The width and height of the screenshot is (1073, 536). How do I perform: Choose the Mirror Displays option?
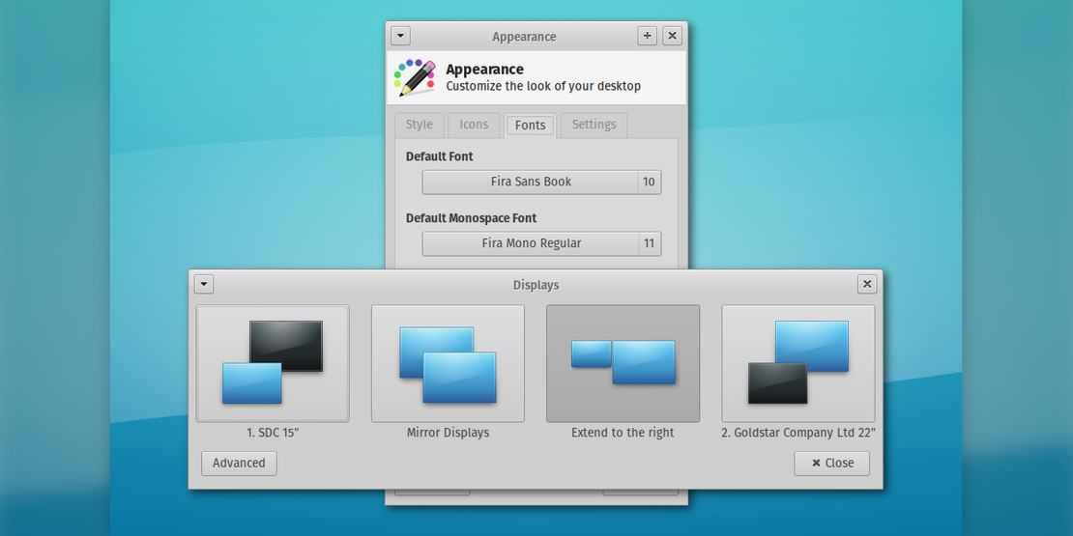click(x=448, y=363)
